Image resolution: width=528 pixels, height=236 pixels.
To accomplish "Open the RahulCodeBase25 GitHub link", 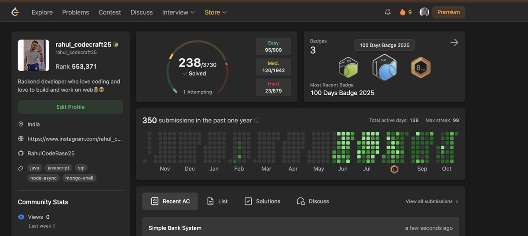I will (51, 153).
